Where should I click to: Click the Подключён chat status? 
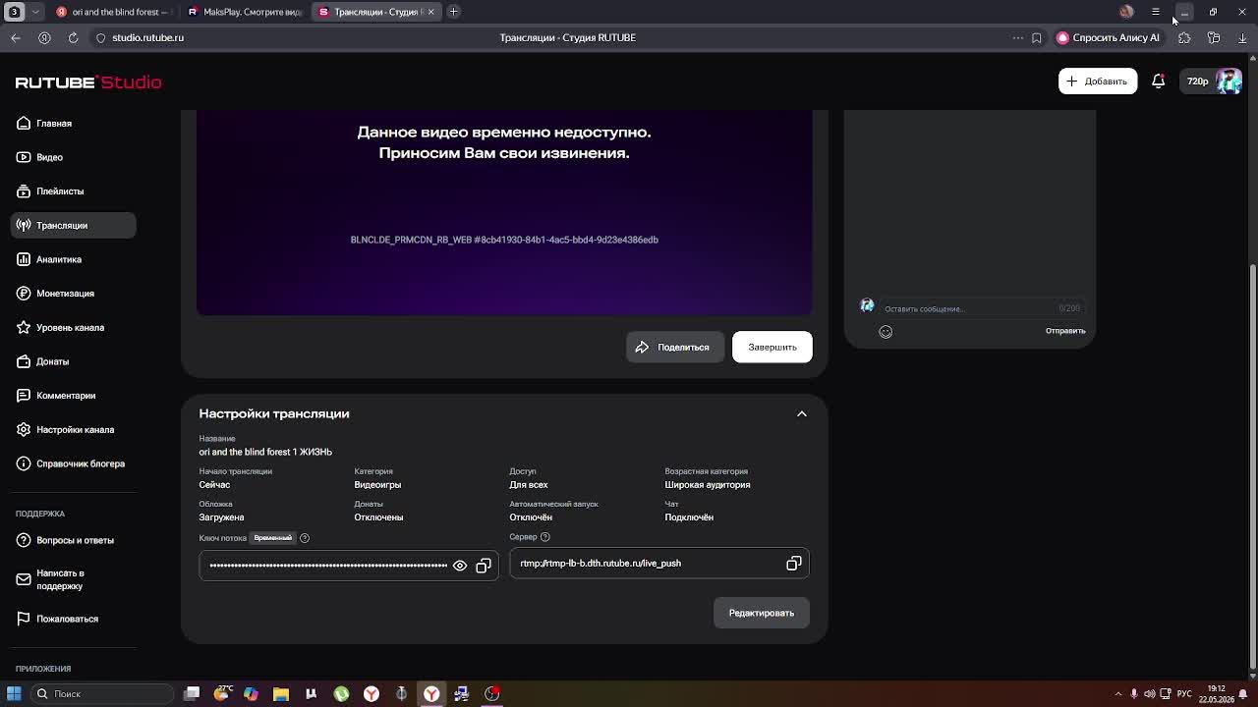click(689, 517)
